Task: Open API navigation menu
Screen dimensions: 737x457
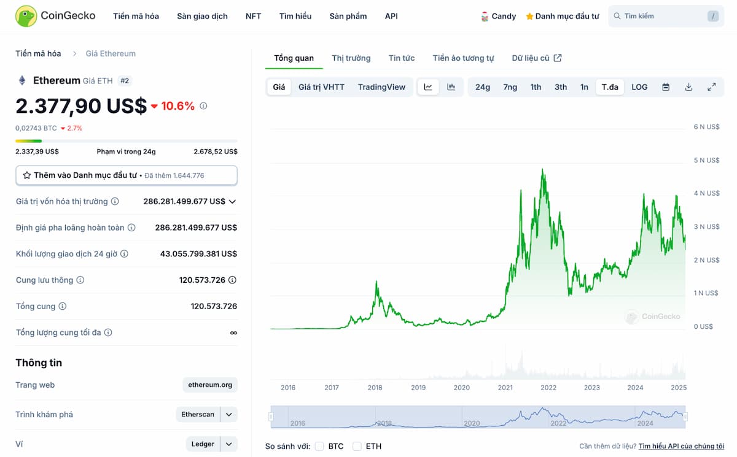Action: [391, 17]
